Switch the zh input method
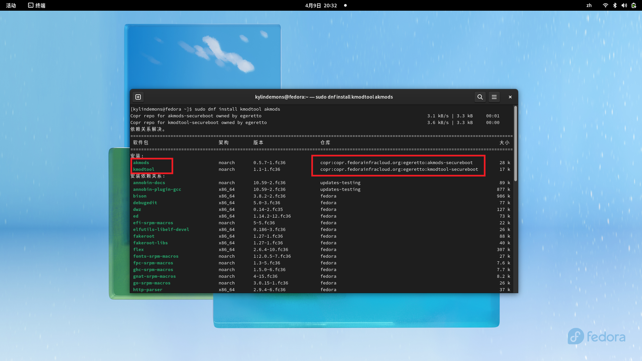 click(589, 5)
